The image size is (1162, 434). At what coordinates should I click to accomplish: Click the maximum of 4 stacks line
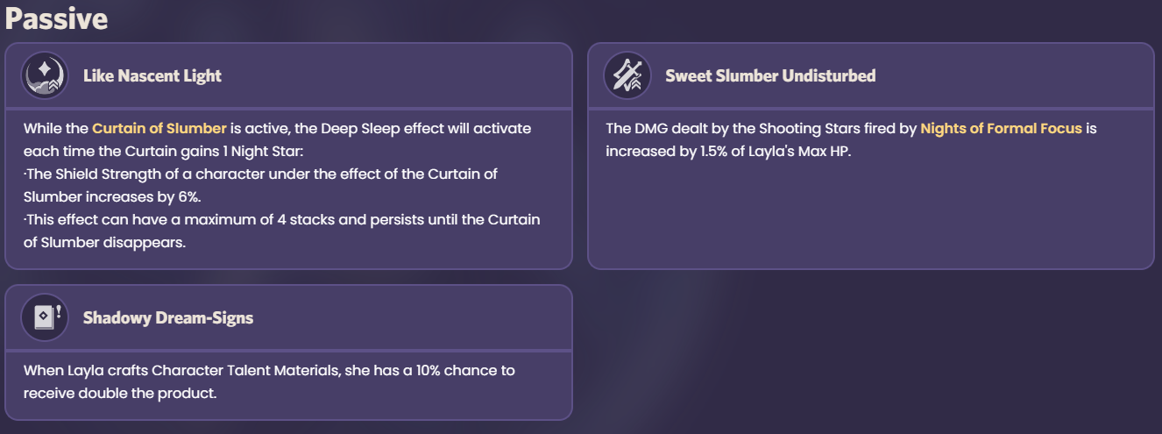pos(281,219)
